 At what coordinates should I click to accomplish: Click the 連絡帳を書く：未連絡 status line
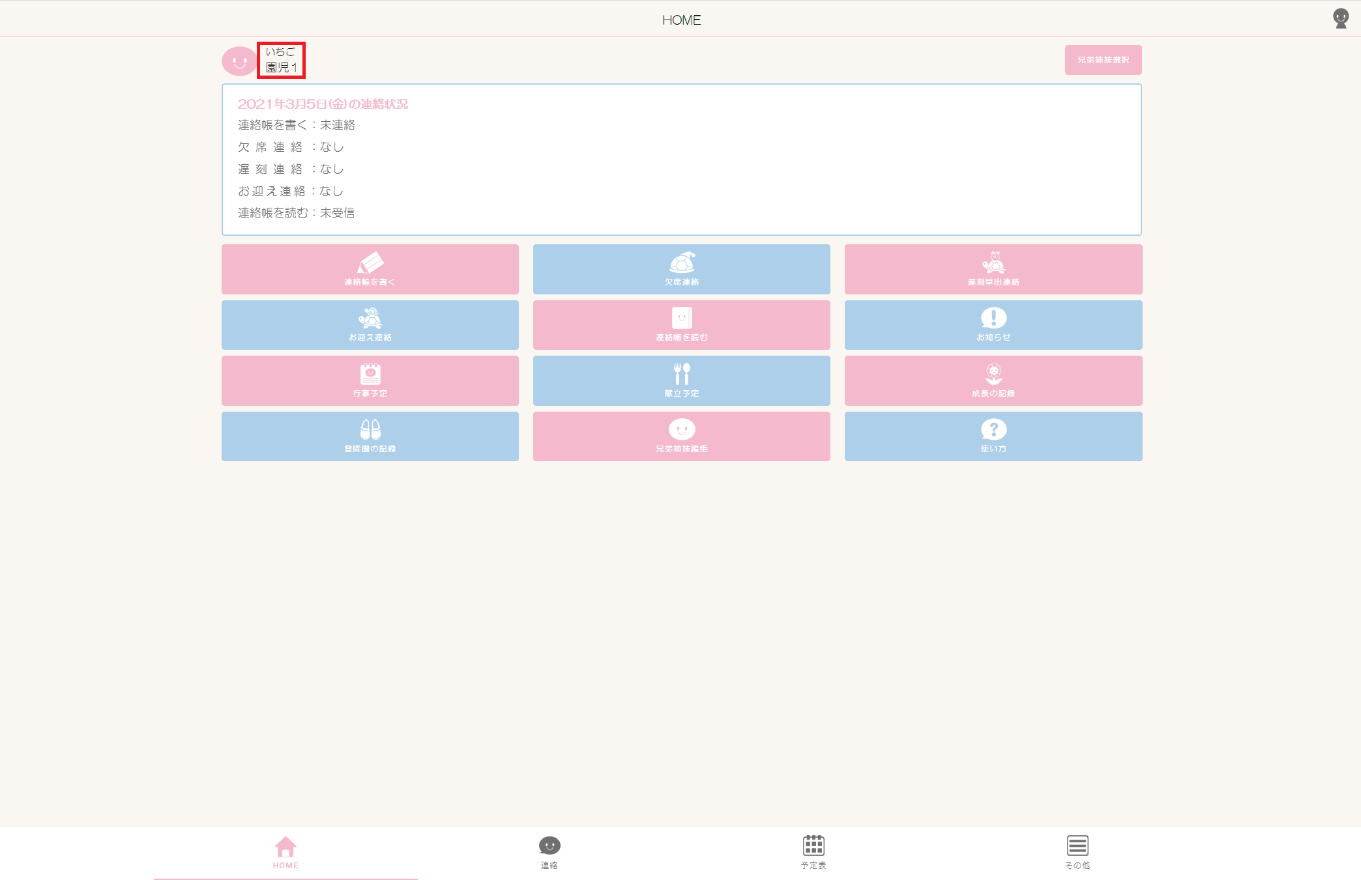click(297, 125)
